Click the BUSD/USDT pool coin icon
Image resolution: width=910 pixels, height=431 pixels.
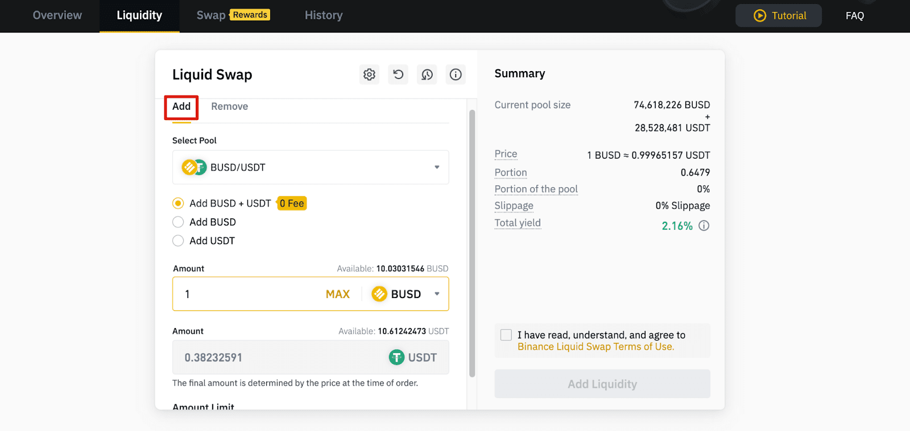[193, 167]
